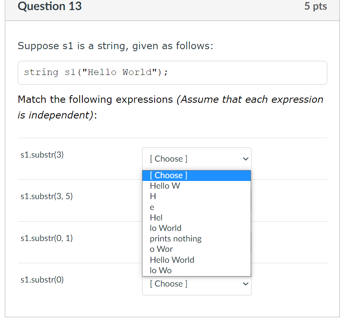Select "o Wor" from the dropdown list
The image size is (360, 318).
tap(161, 249)
